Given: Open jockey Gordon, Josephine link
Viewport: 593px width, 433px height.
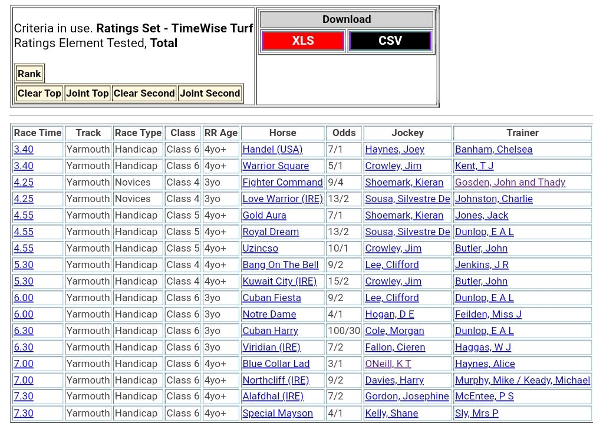Looking at the screenshot, I should (x=407, y=396).
